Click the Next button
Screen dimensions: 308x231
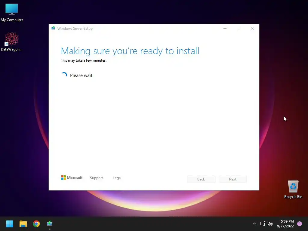[x=233, y=179]
